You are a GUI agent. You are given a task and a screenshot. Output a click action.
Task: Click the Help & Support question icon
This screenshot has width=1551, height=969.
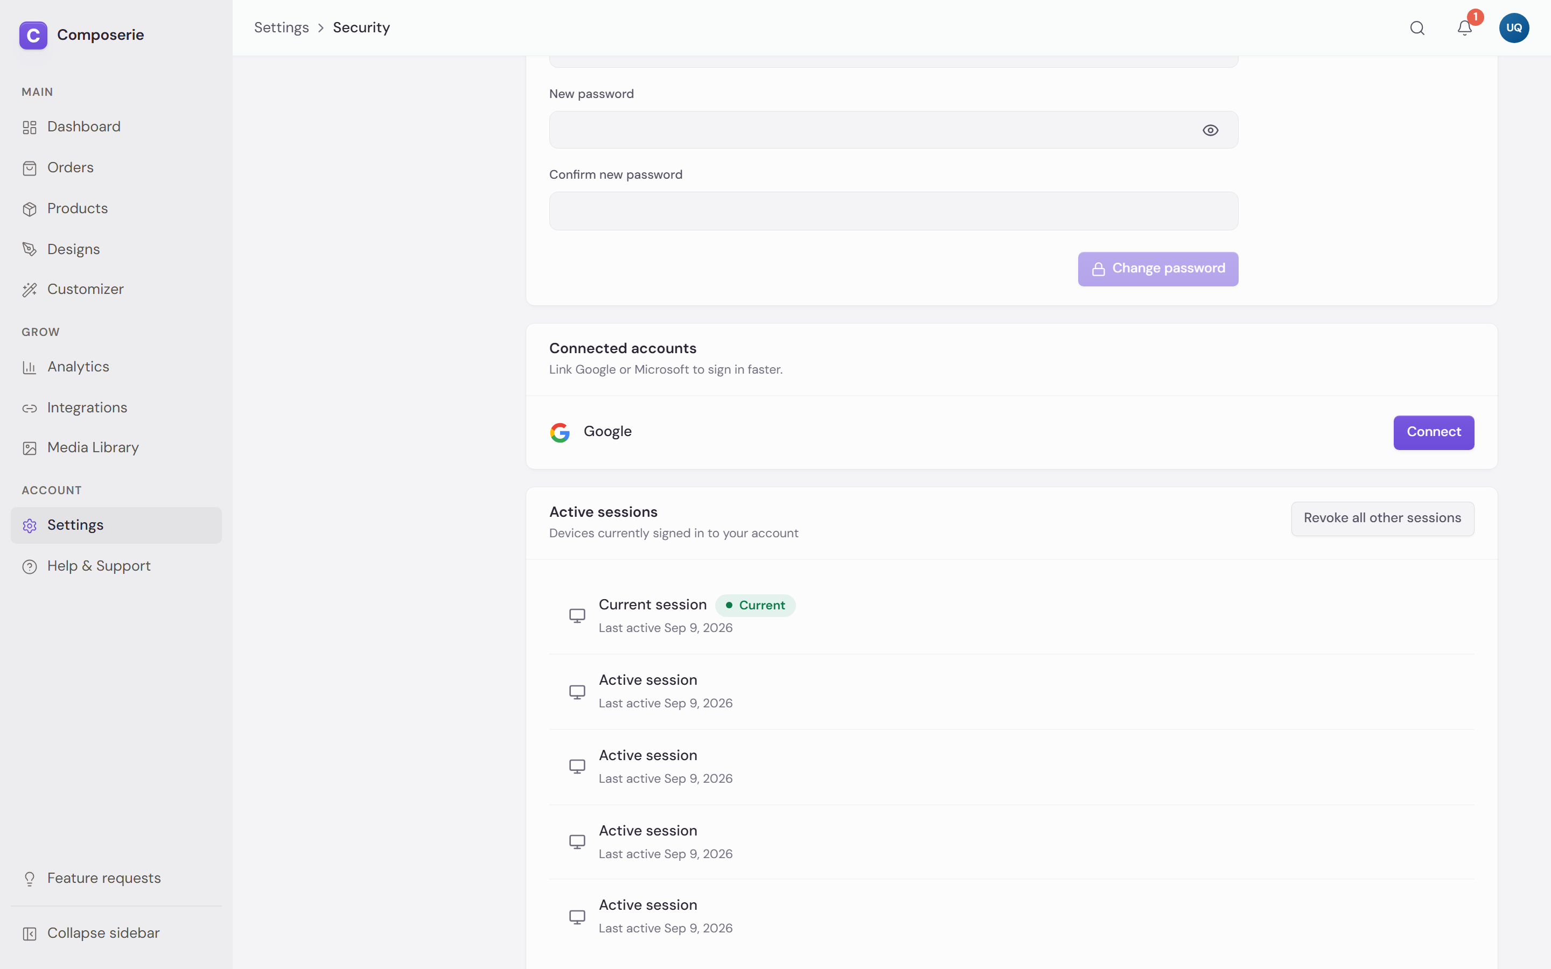pos(30,566)
